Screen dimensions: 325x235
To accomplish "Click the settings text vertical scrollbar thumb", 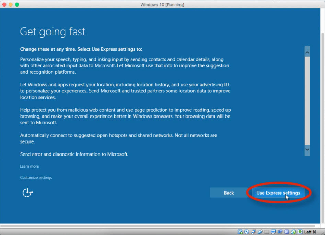I will point(307,101).
